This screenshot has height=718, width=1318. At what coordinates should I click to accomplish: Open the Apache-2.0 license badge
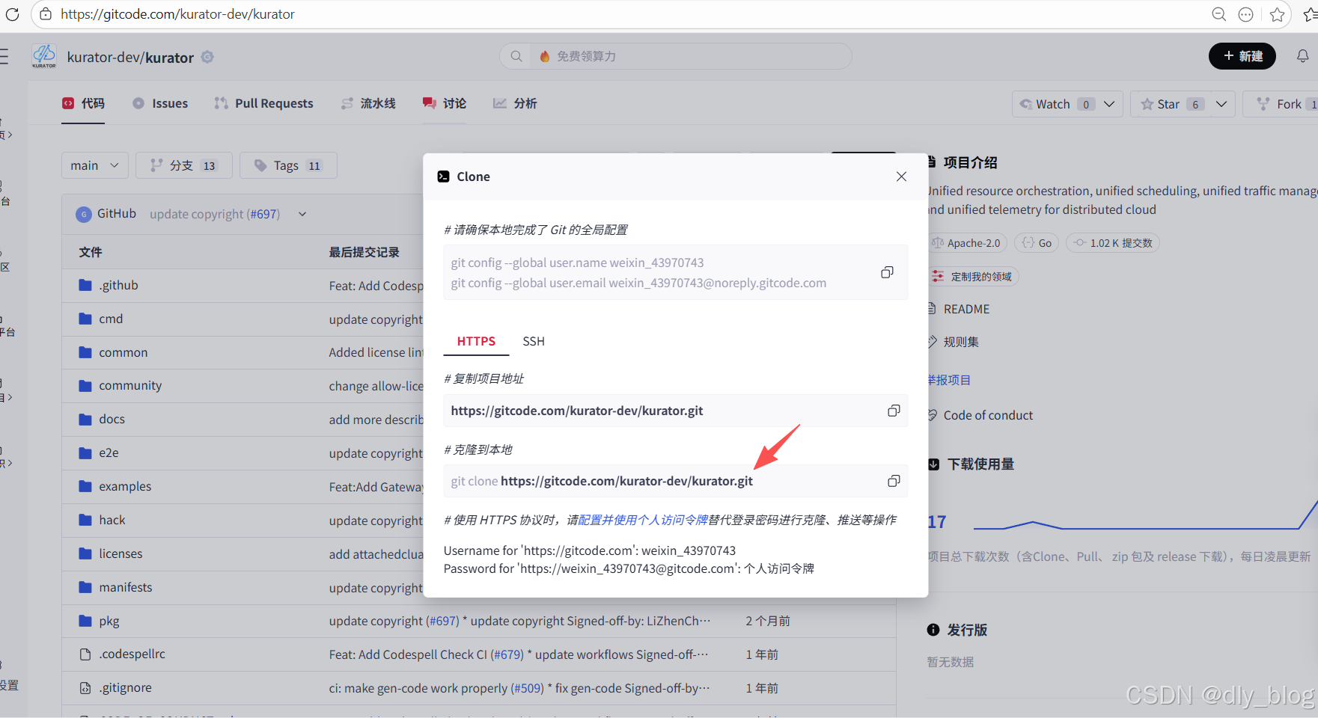[x=967, y=243]
